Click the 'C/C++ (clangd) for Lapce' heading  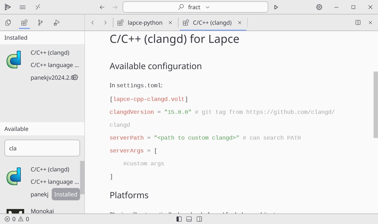(174, 39)
